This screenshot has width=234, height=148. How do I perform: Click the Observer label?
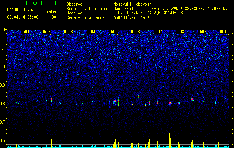click(x=76, y=4)
